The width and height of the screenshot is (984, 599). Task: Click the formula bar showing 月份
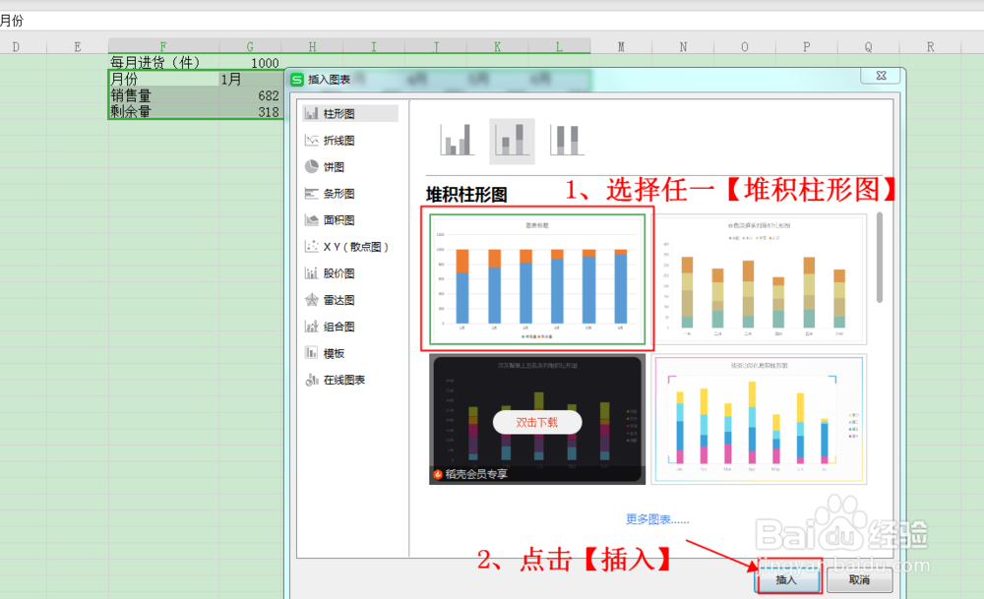click(492, 21)
